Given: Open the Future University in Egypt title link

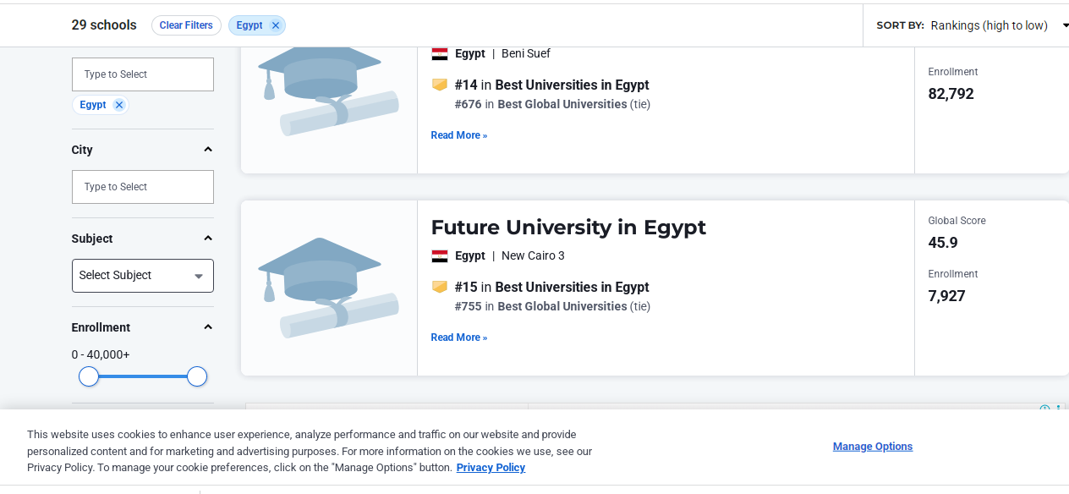Looking at the screenshot, I should pyautogui.click(x=567, y=228).
